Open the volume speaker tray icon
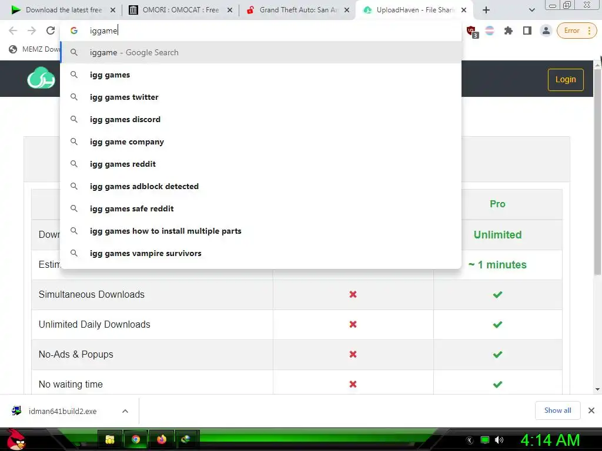The image size is (602, 451). [x=499, y=440]
